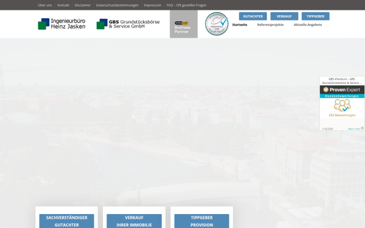Screen dimensions: 365x228
Task: Click the TIPPGEBER header button
Action: [x=315, y=16]
